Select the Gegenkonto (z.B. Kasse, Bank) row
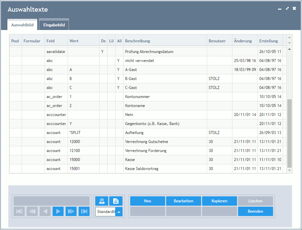302x230 pixels. pyautogui.click(x=148, y=124)
